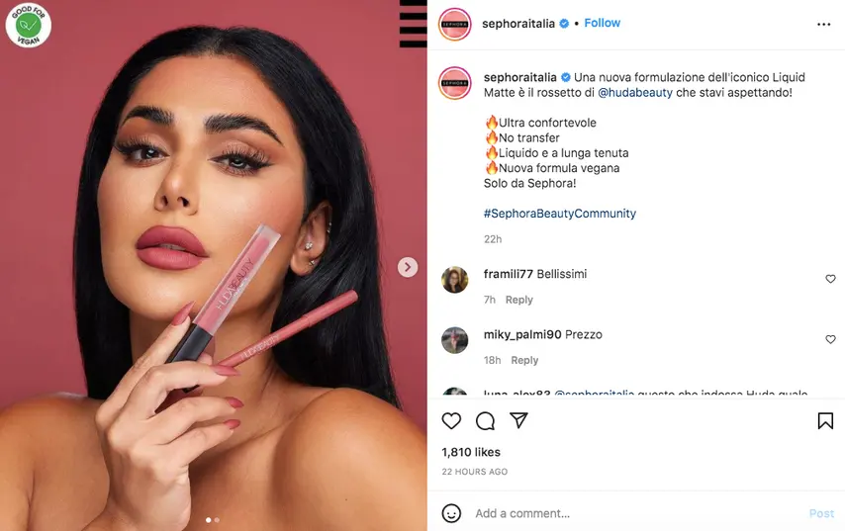Save post with the bookmark icon

point(825,420)
